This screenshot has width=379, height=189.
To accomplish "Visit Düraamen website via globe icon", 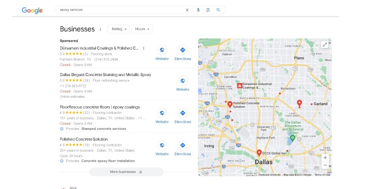I will (162, 50).
